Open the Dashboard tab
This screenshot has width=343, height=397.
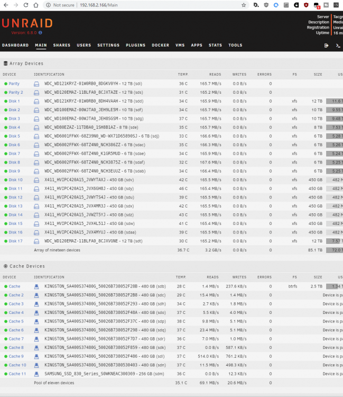15,46
